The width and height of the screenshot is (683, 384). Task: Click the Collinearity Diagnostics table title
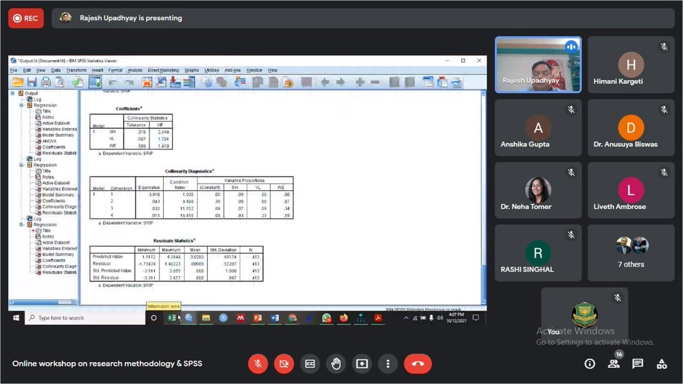(x=189, y=171)
